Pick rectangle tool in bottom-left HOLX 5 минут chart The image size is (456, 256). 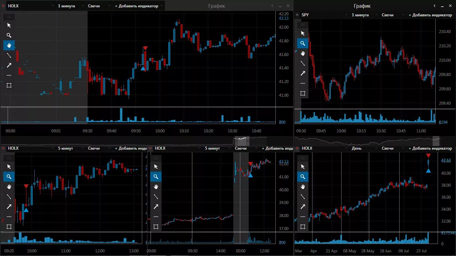click(x=9, y=227)
